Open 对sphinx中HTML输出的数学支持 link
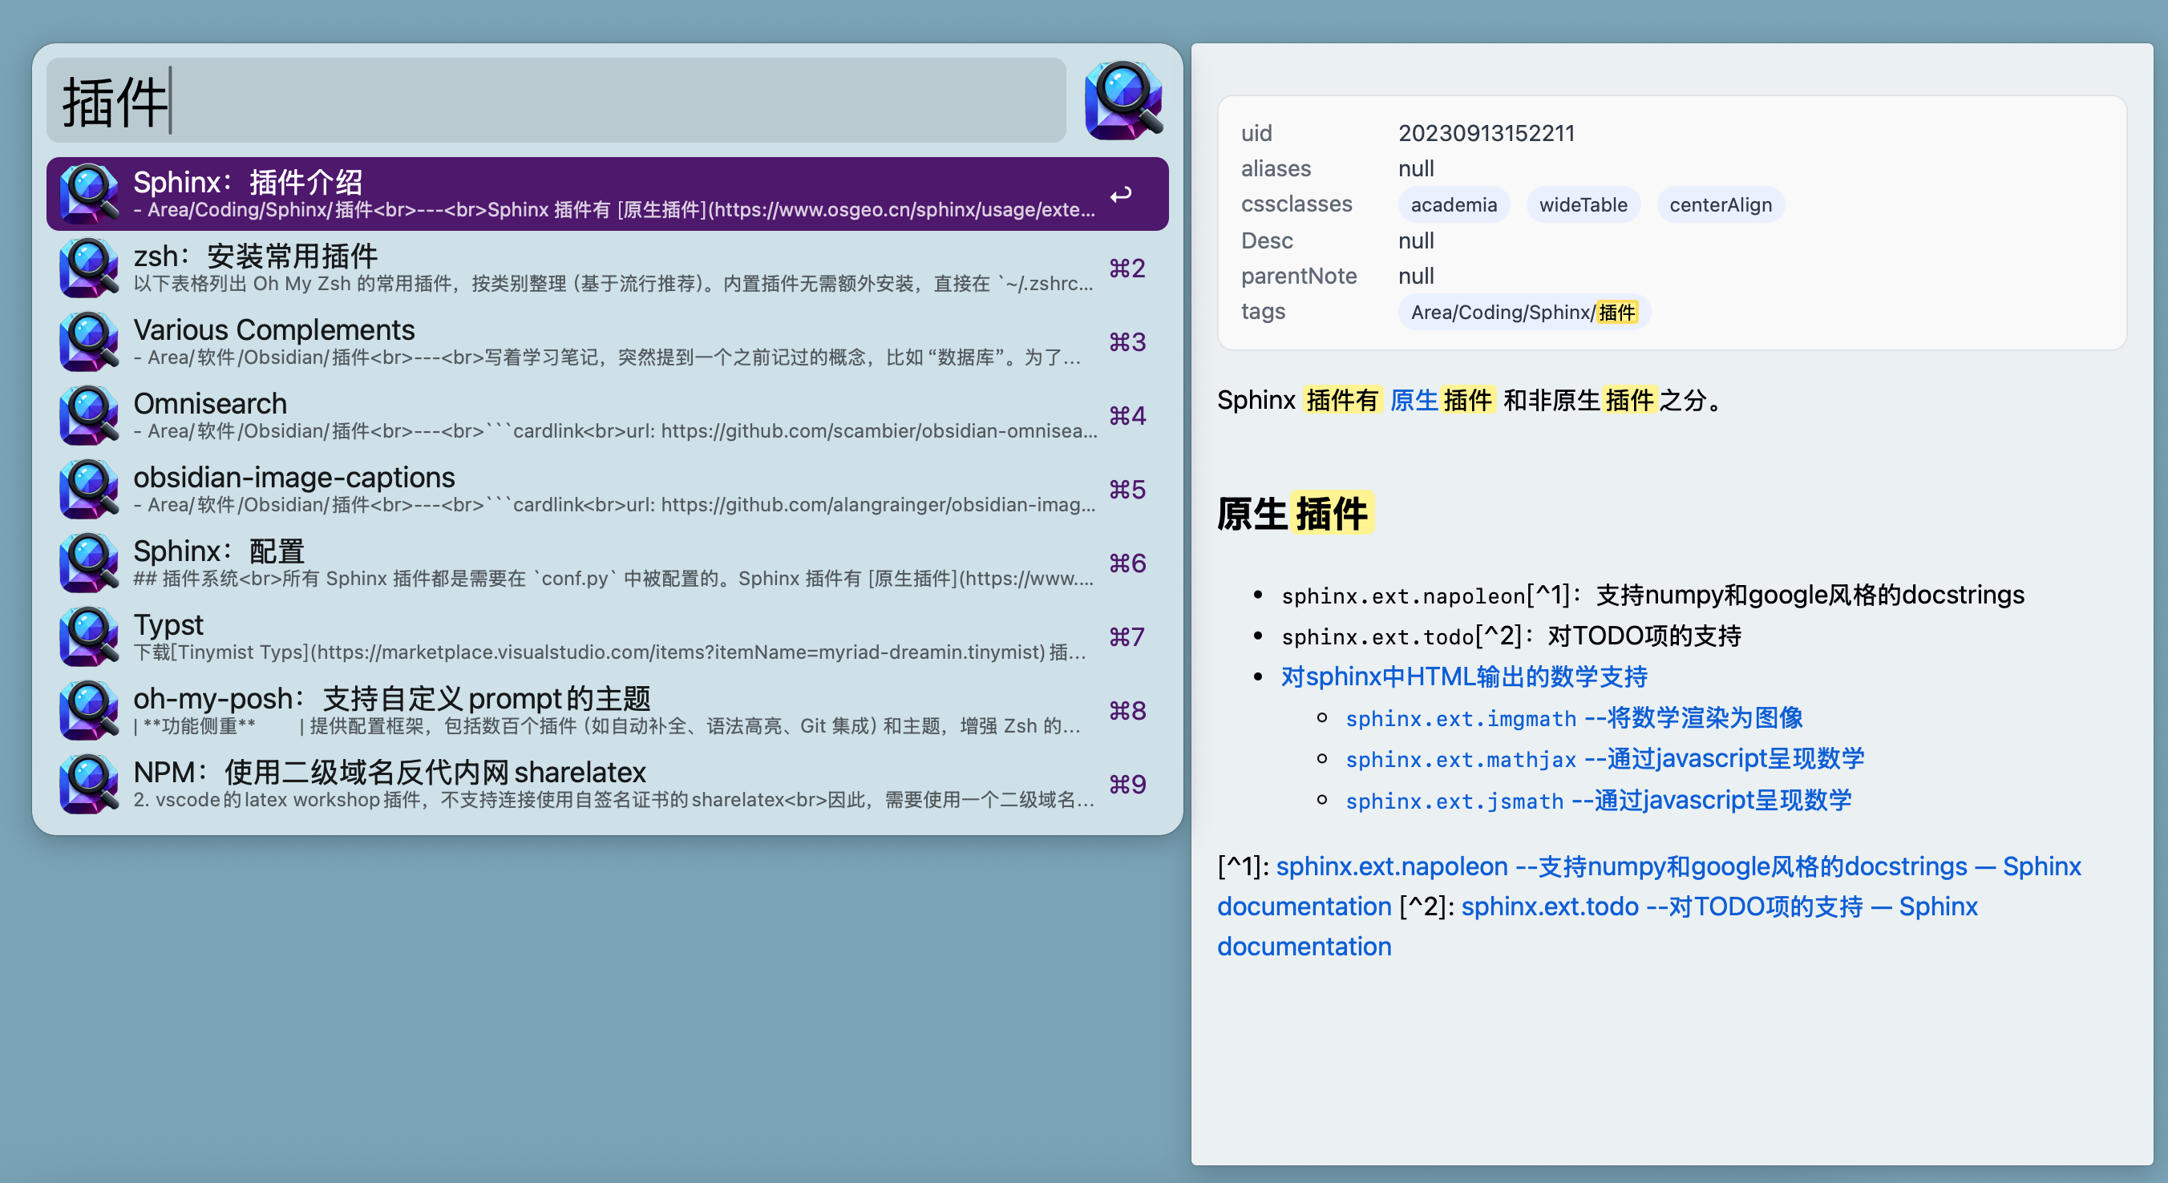 click(x=1463, y=676)
